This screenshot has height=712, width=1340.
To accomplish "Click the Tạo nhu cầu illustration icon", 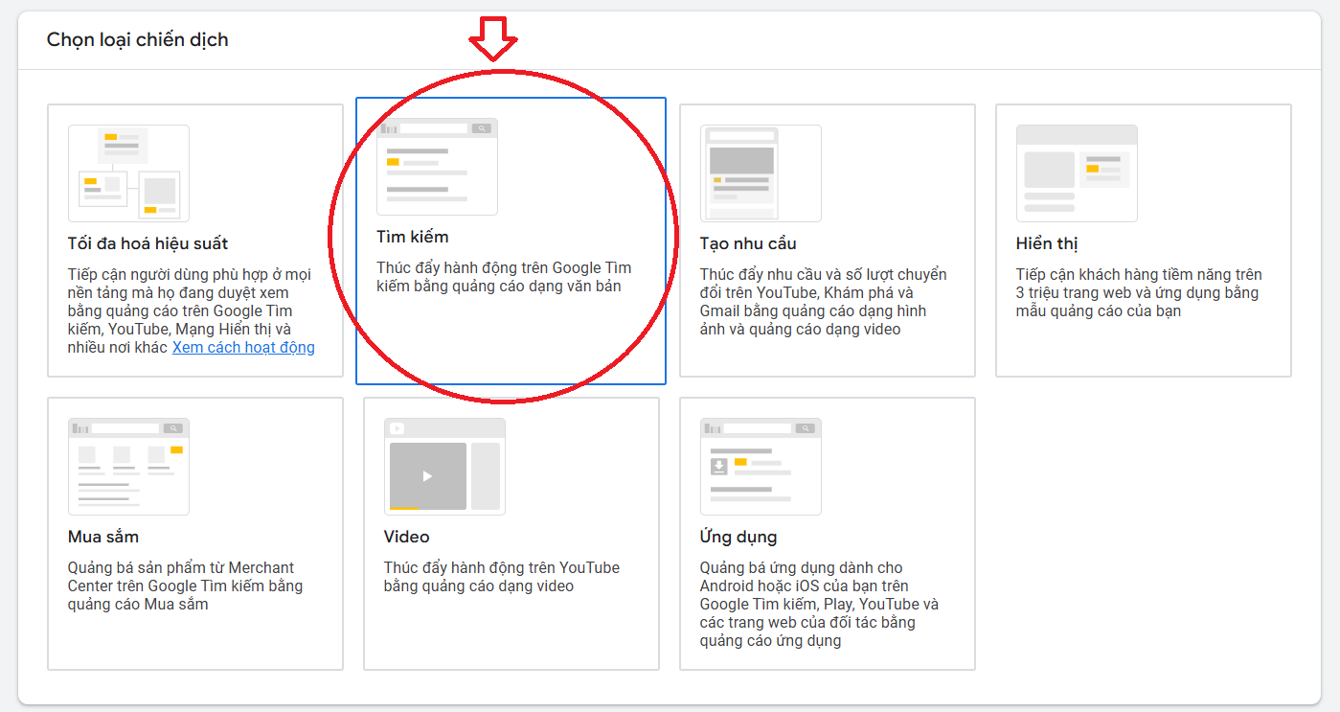I will 761,173.
